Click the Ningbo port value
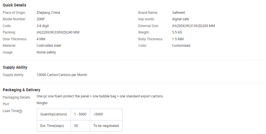266x134 pixels. tap(42, 103)
